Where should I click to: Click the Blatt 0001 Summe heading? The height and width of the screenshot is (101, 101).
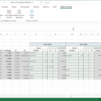62,50
